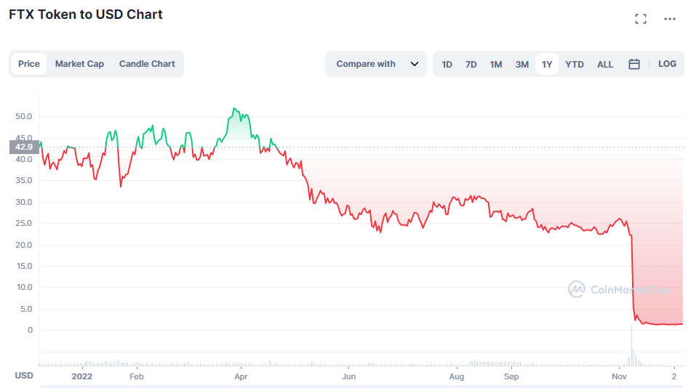Show the ALL time range
699x388 pixels.
(605, 64)
